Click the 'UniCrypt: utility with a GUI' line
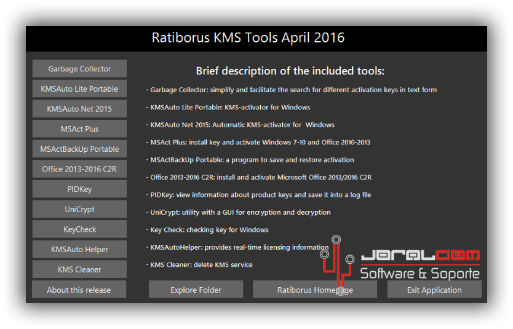 click(238, 212)
